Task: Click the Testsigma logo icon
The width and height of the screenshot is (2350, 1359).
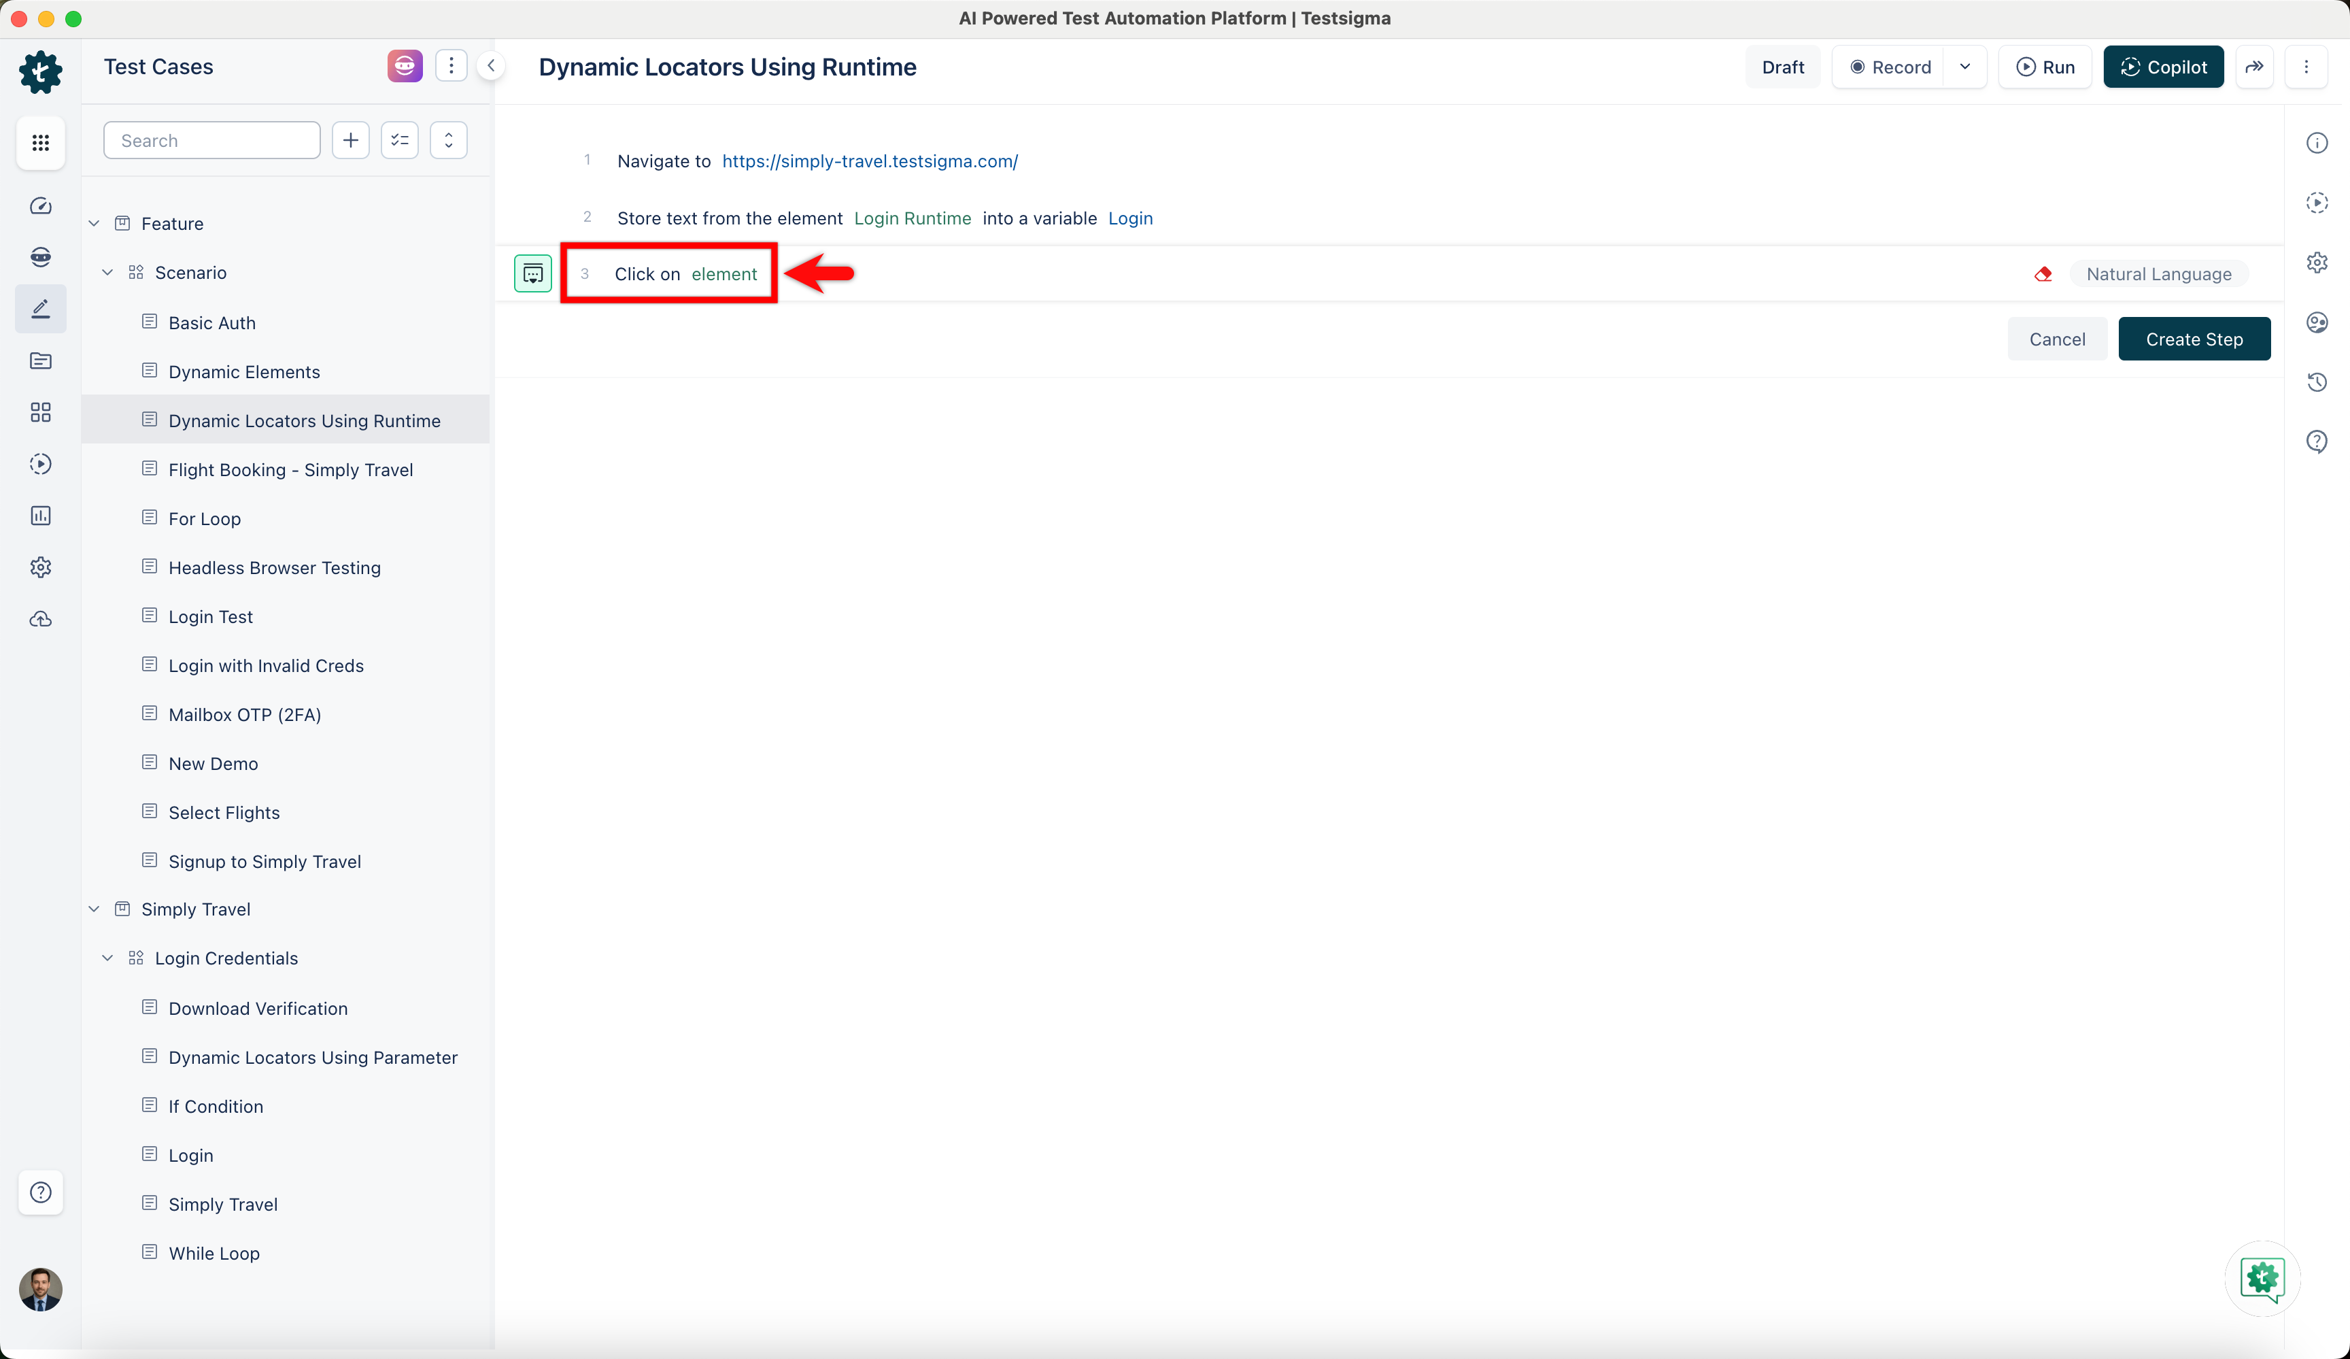Action: [x=40, y=72]
